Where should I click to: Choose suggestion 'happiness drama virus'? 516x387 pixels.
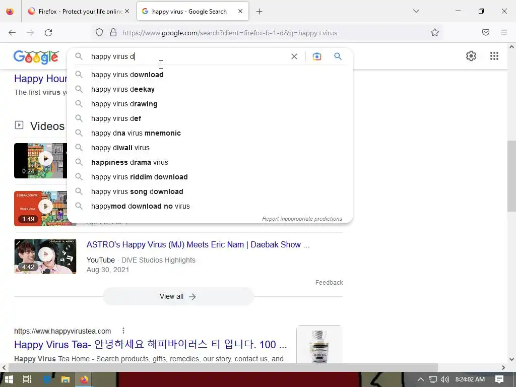(x=210, y=162)
